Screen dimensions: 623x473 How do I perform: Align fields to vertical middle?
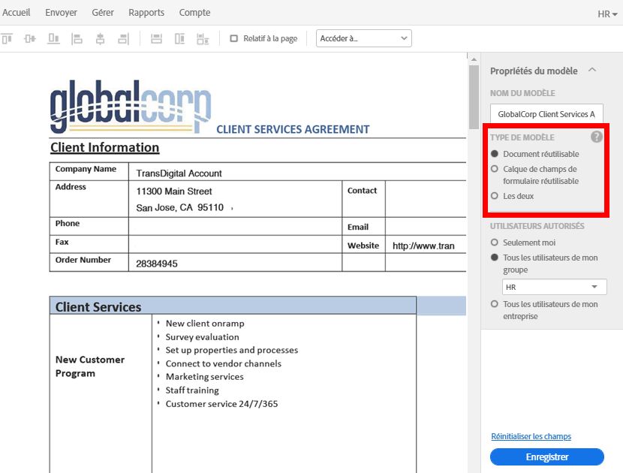[30, 38]
